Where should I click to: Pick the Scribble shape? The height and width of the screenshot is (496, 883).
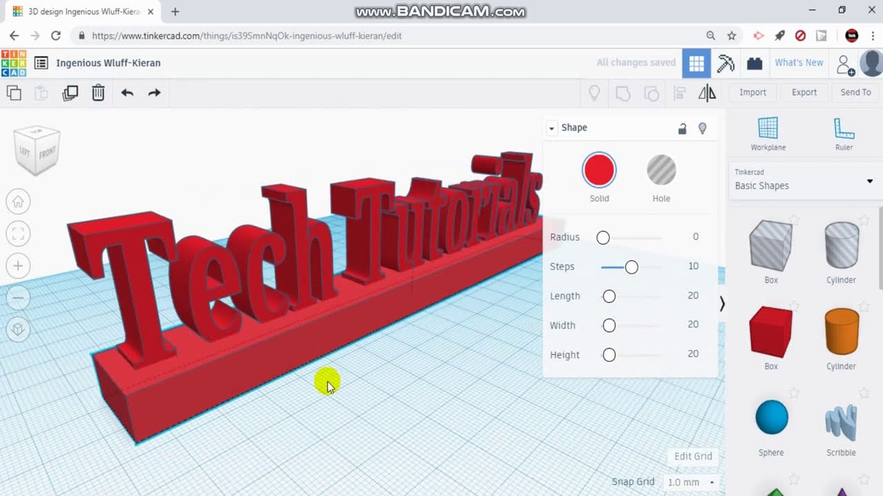pos(842,421)
